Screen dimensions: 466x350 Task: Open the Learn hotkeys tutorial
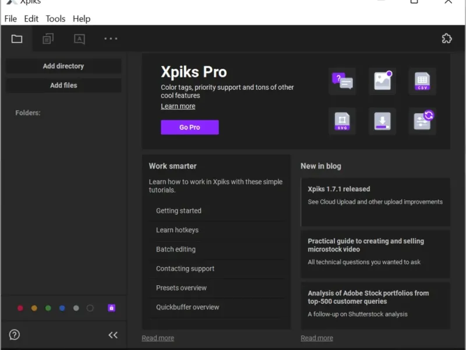click(x=217, y=230)
